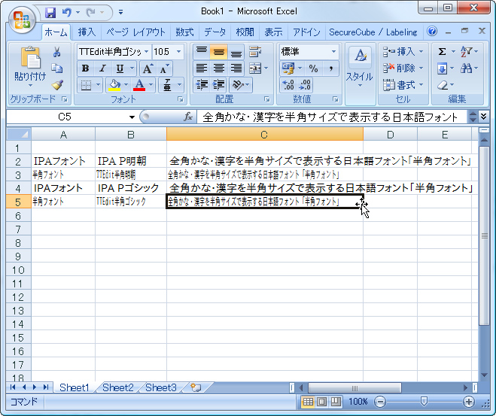Apply comma style formatting

click(330, 68)
